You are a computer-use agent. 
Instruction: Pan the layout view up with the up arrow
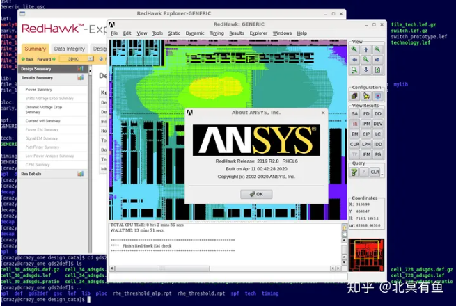pyautogui.click(x=366, y=49)
